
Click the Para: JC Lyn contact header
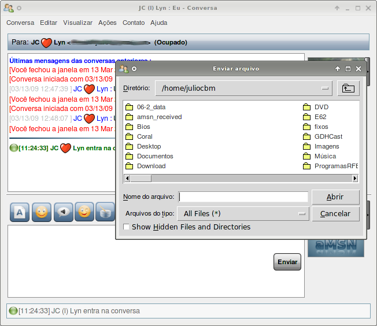click(188, 42)
